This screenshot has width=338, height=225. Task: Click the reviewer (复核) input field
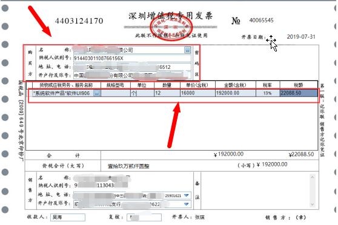tap(144, 217)
